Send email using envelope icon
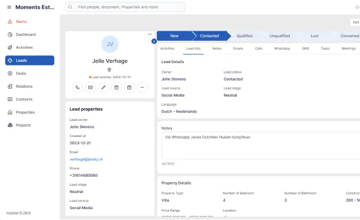Viewport: 360px width, 220px height. 91,88
